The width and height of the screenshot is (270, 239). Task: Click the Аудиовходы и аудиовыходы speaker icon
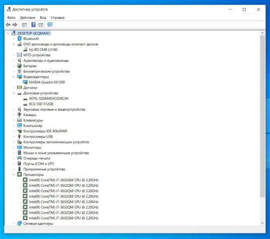click(x=19, y=60)
